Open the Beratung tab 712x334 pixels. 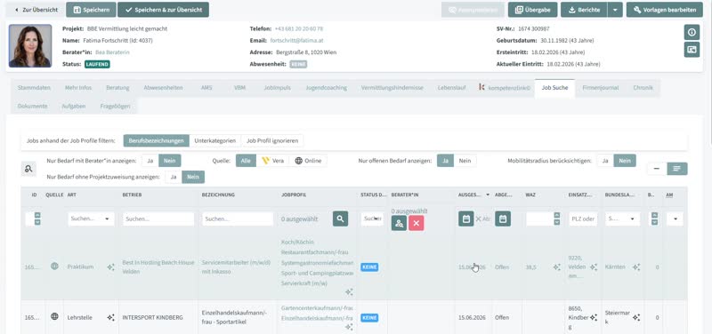click(x=117, y=87)
